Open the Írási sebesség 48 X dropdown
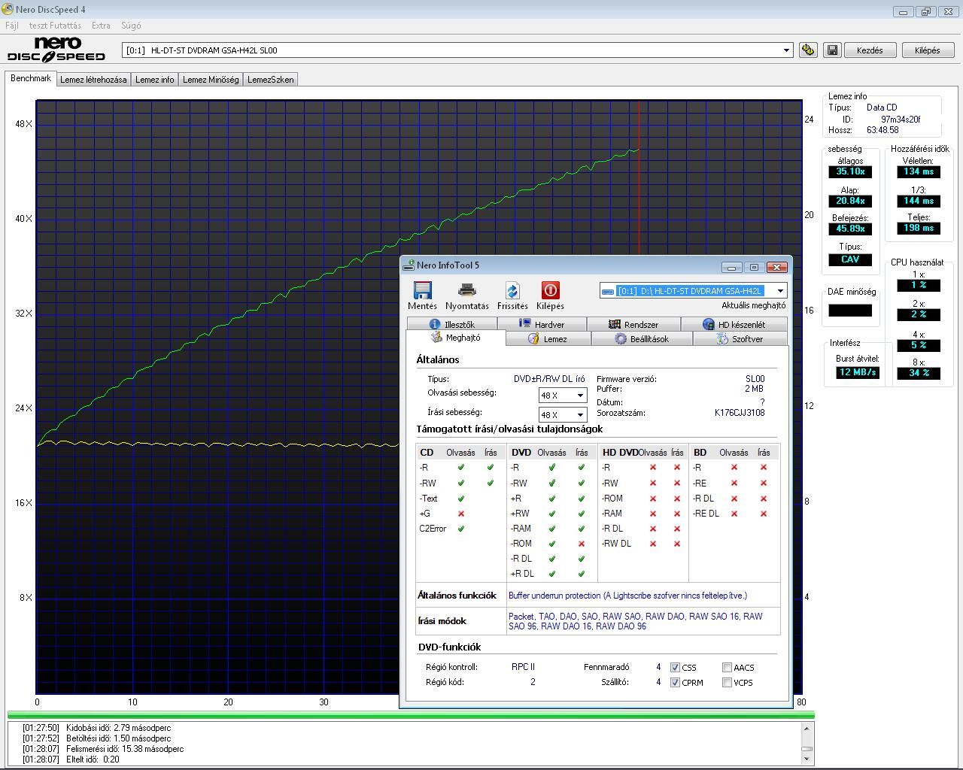Screen dimensions: 963x770 (580, 415)
